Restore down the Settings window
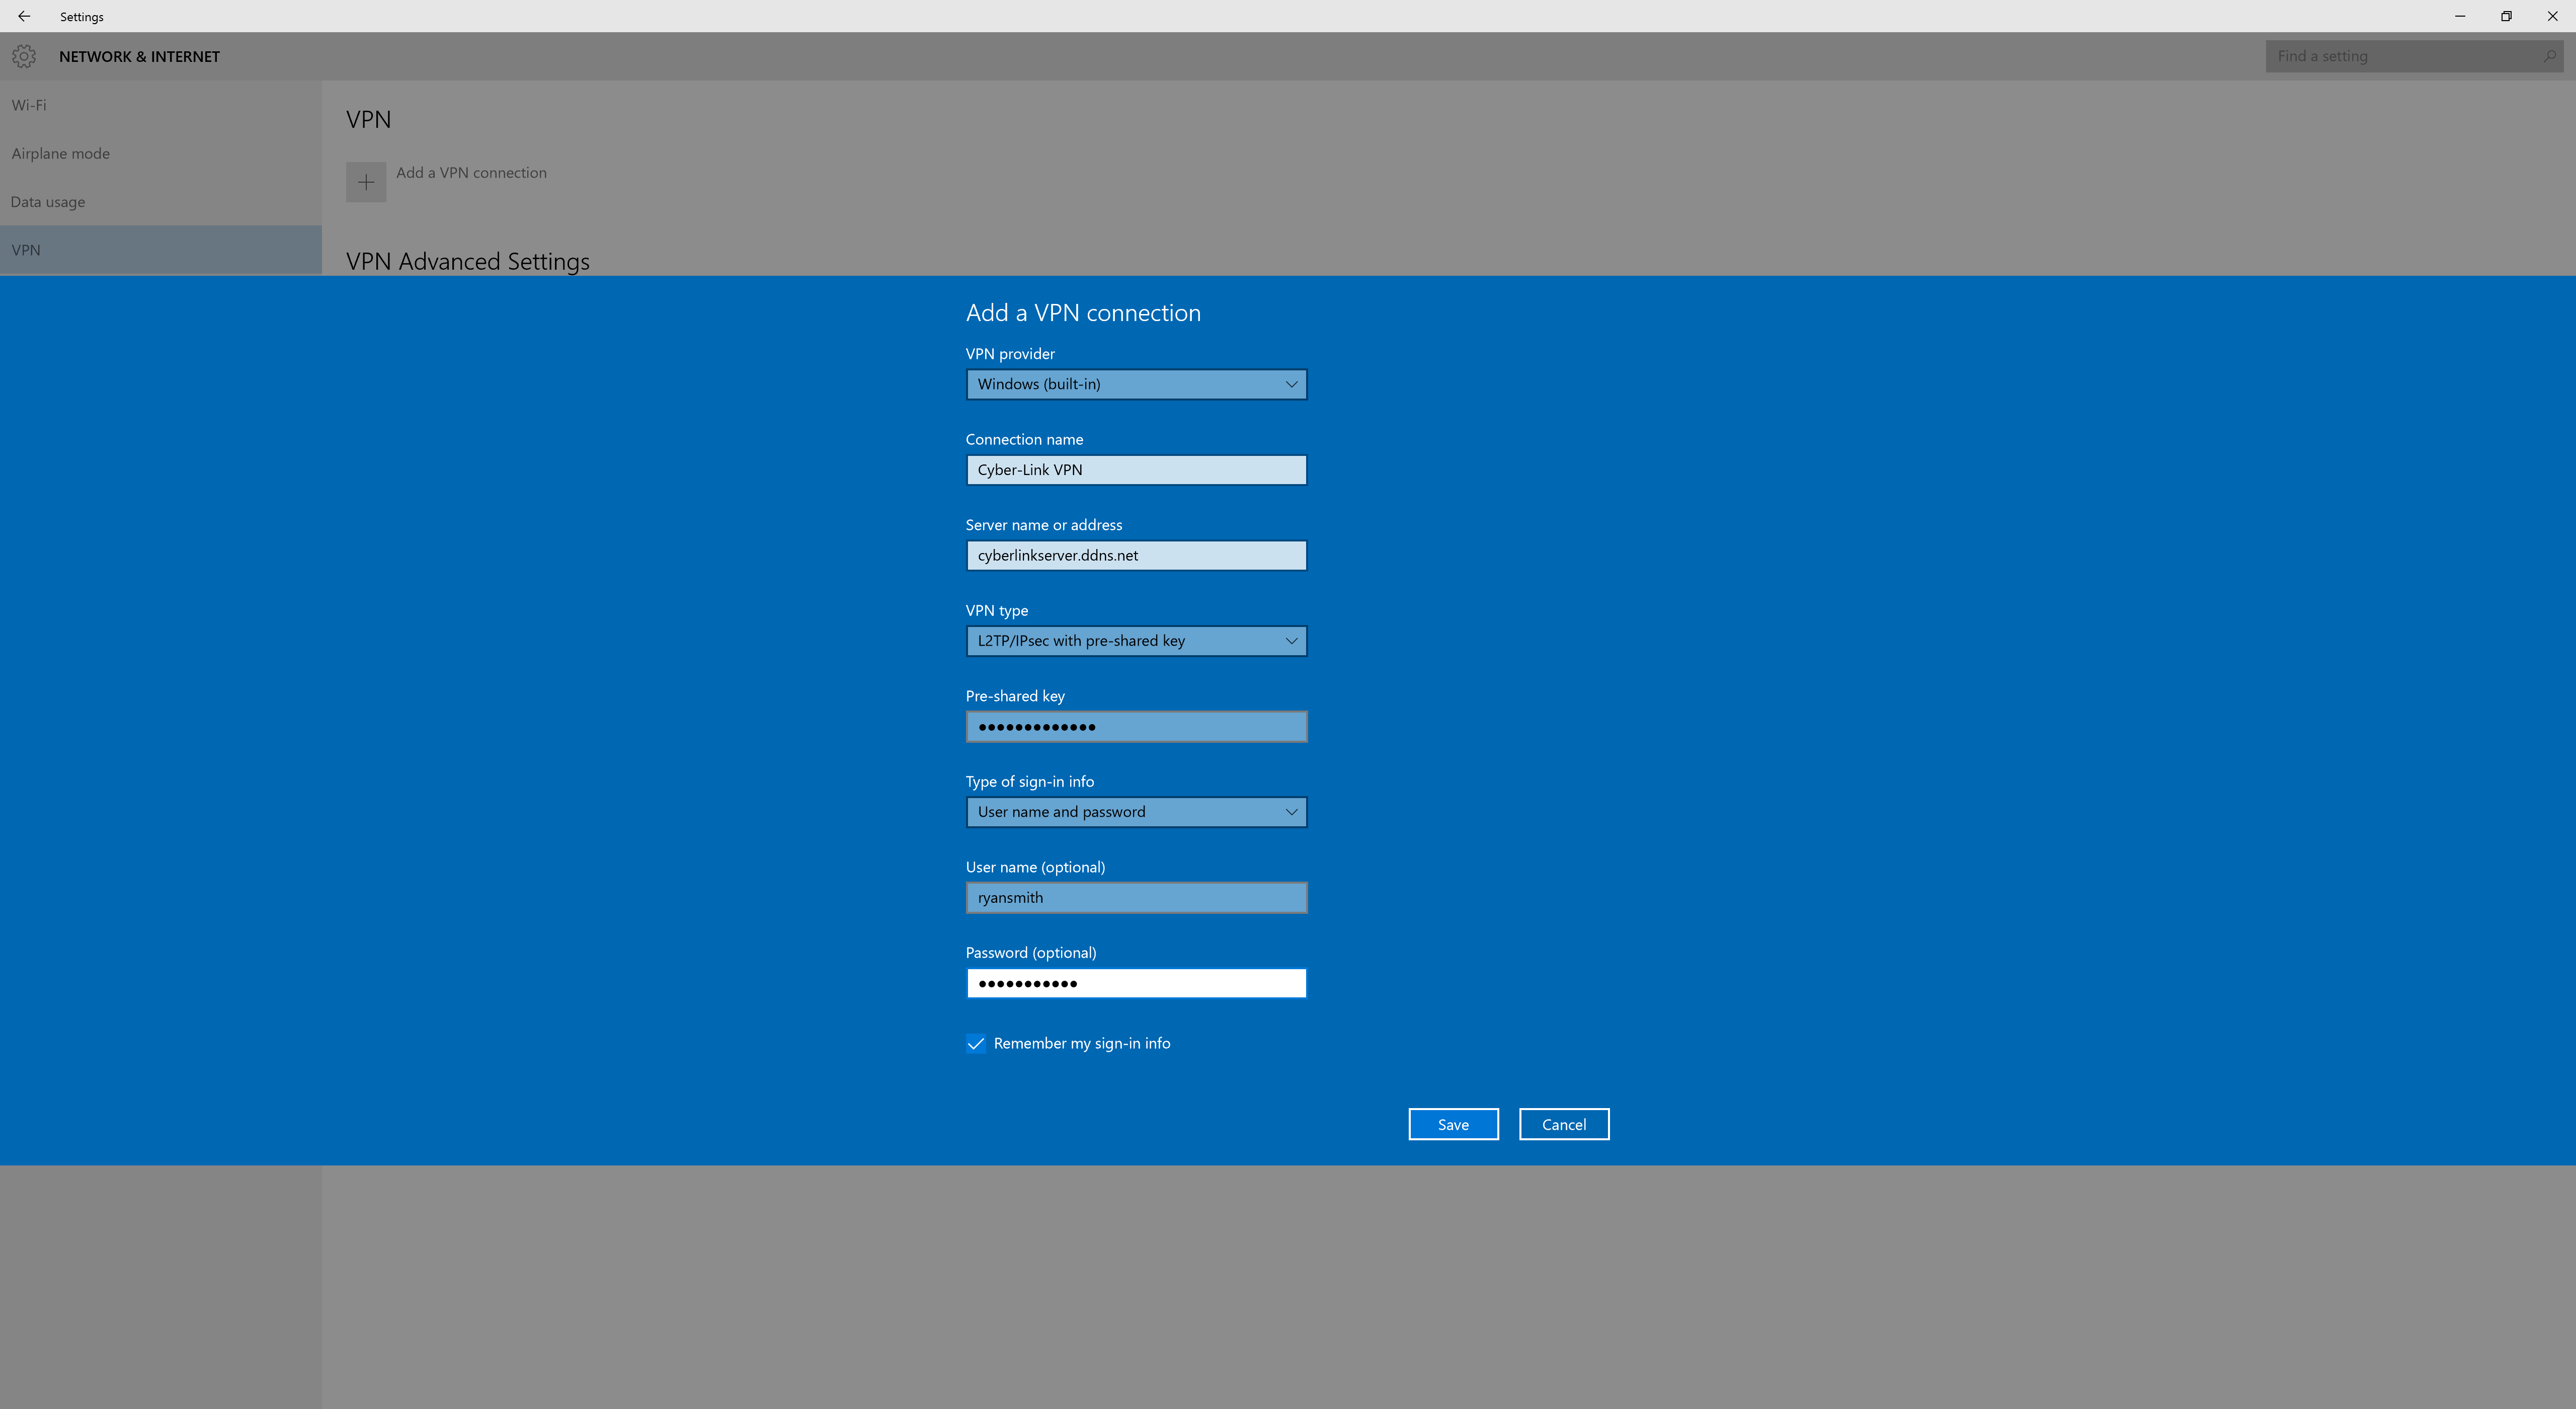2576x1409 pixels. click(x=2506, y=16)
